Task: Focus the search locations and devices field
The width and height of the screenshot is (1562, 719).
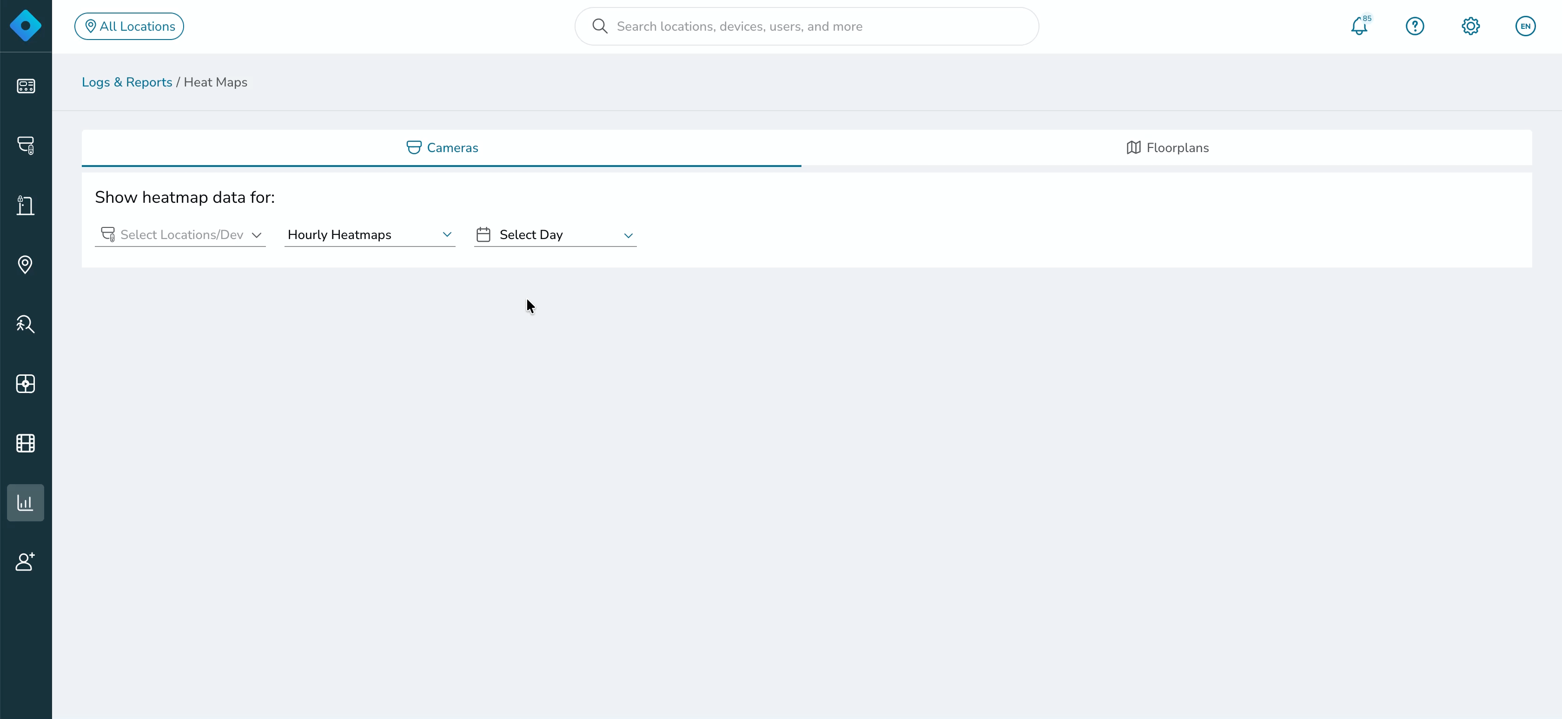Action: pos(807,26)
